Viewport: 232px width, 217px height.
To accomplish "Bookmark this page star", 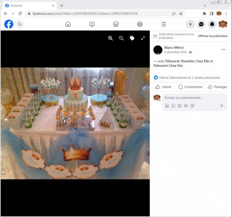I will click(x=181, y=13).
